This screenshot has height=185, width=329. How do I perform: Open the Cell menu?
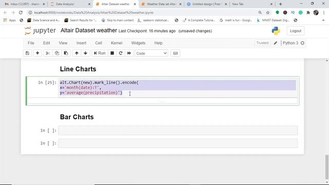98,43
